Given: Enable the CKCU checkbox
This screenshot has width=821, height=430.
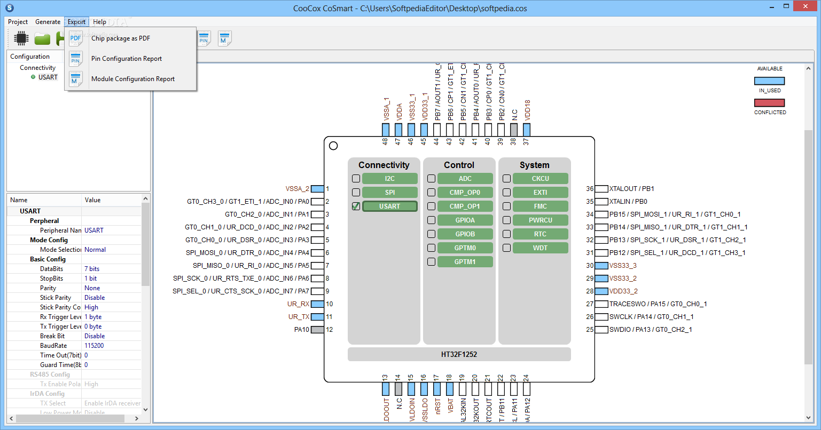Looking at the screenshot, I should click(507, 179).
